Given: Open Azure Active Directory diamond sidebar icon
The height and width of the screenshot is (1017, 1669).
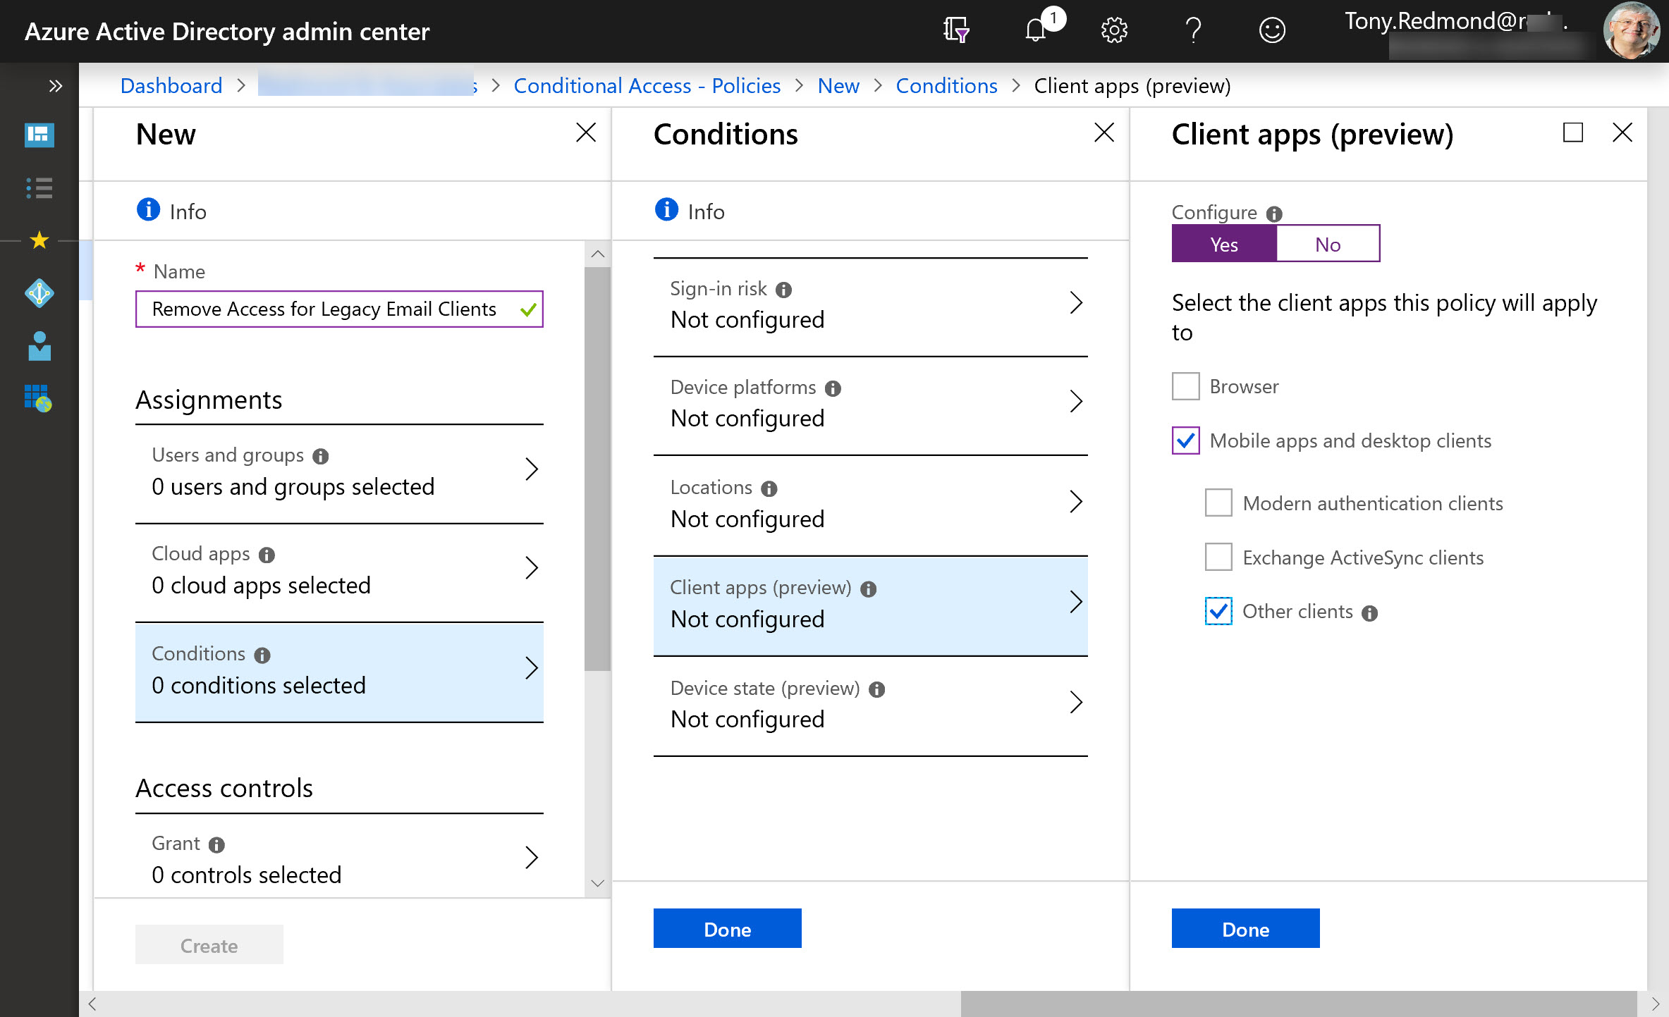Looking at the screenshot, I should click(x=39, y=292).
